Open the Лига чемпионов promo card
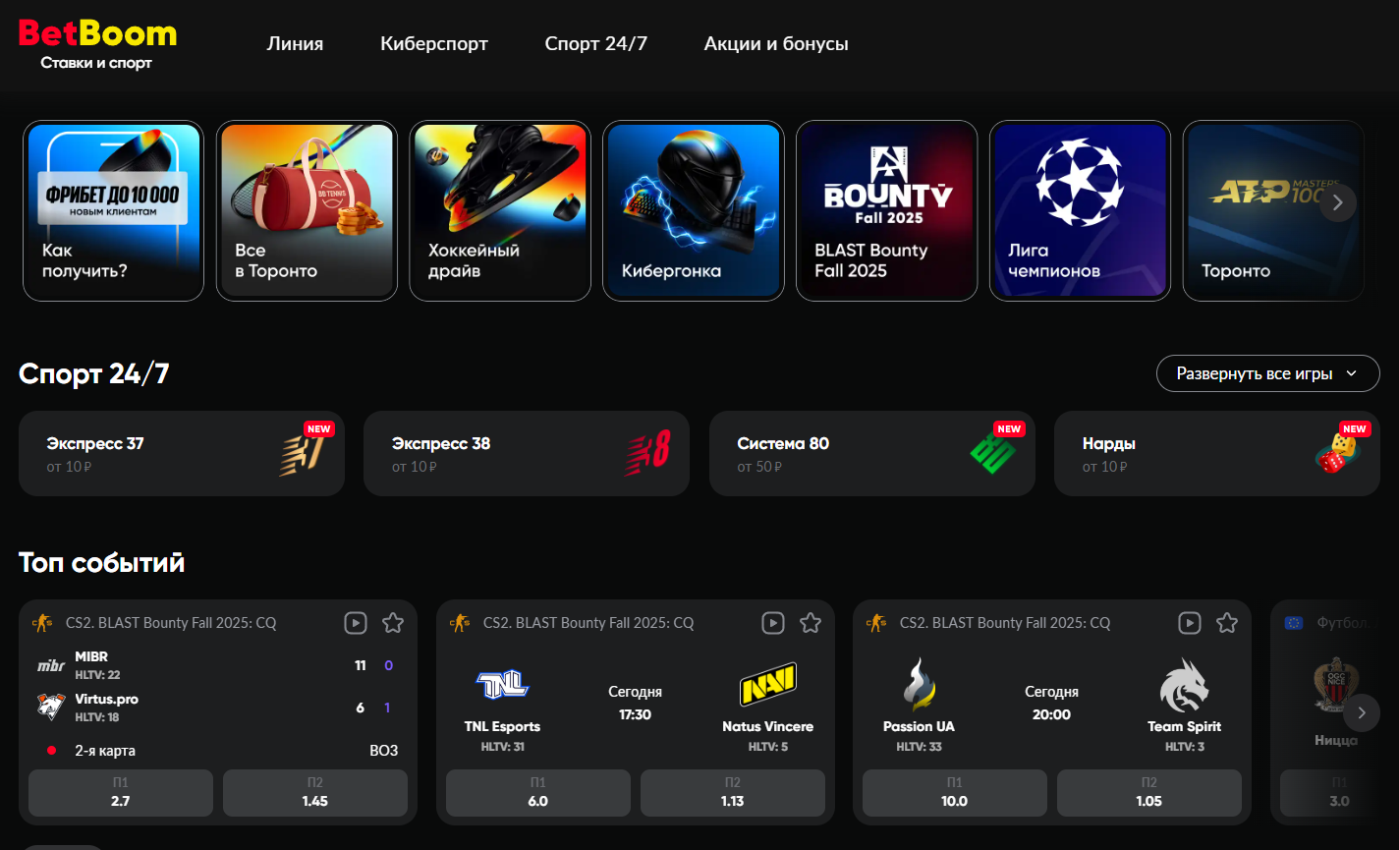 (x=1080, y=210)
